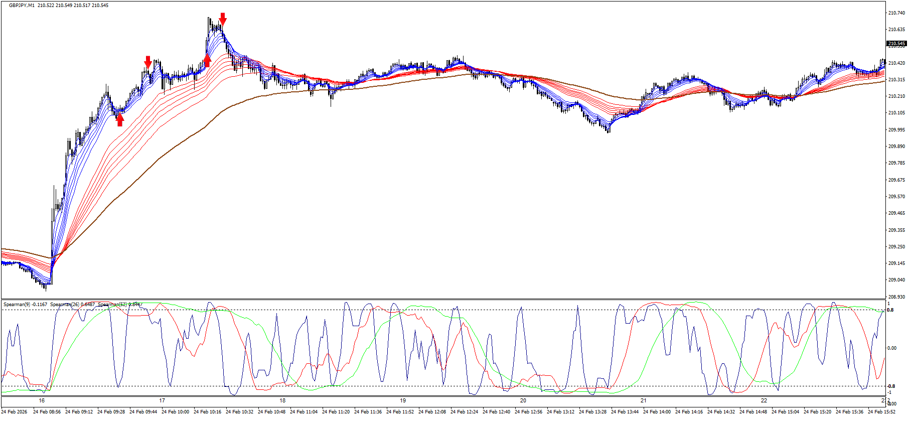Select the 24 Feb 2026 date label
Viewport: 911px width, 425px height.
coord(15,412)
